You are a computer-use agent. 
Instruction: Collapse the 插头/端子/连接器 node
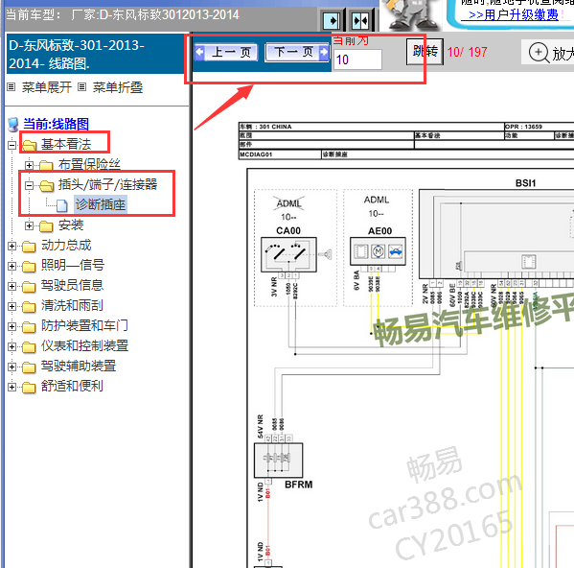pyautogui.click(x=30, y=185)
